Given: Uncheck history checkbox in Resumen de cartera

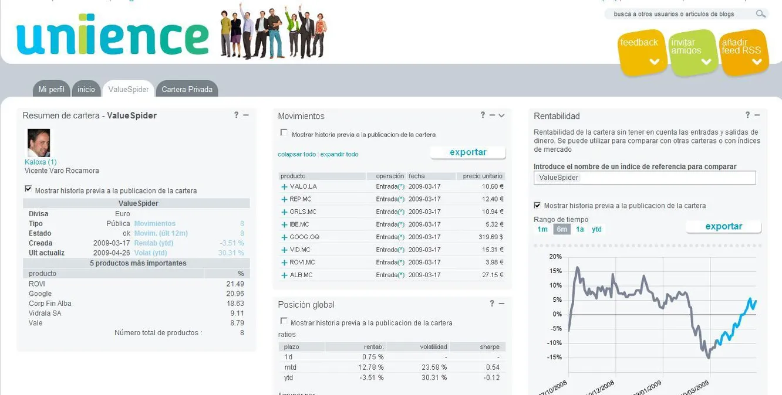Looking at the screenshot, I should [x=28, y=189].
